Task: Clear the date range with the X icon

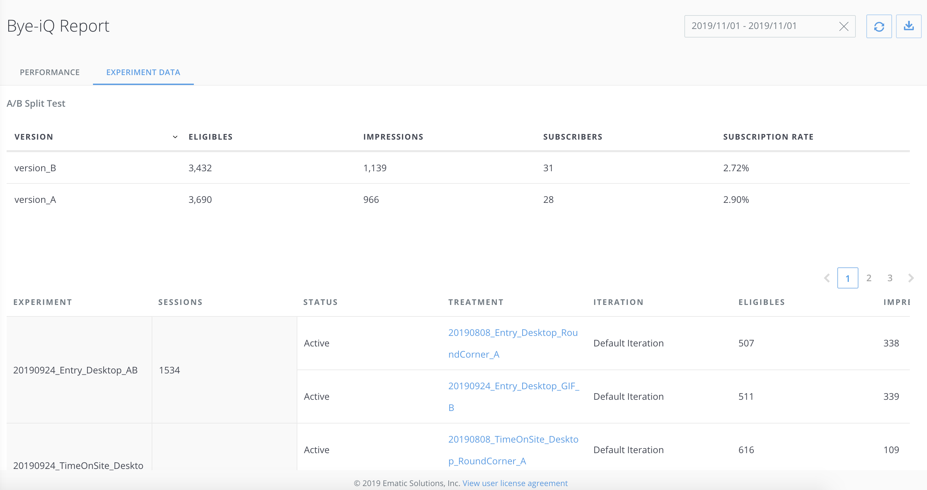Action: [844, 26]
